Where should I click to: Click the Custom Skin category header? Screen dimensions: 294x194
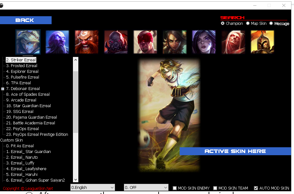tap(11, 140)
